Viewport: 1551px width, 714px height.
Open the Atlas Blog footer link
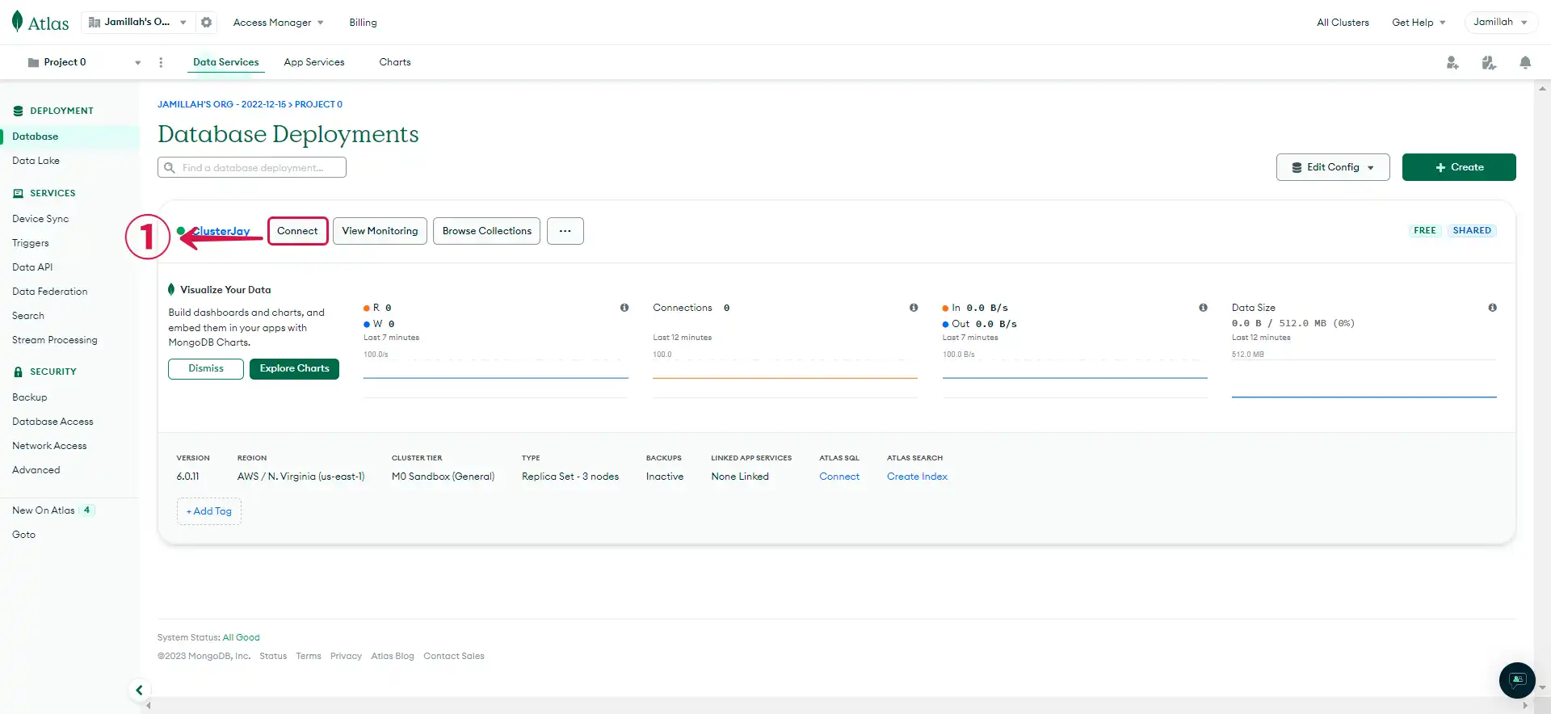393,656
